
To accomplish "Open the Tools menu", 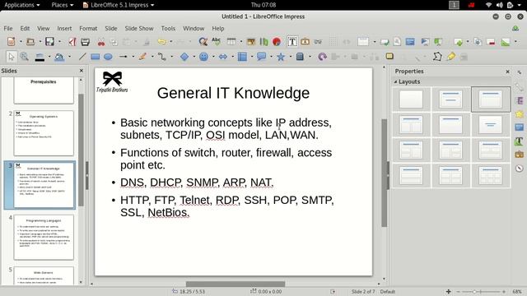I will [x=168, y=29].
